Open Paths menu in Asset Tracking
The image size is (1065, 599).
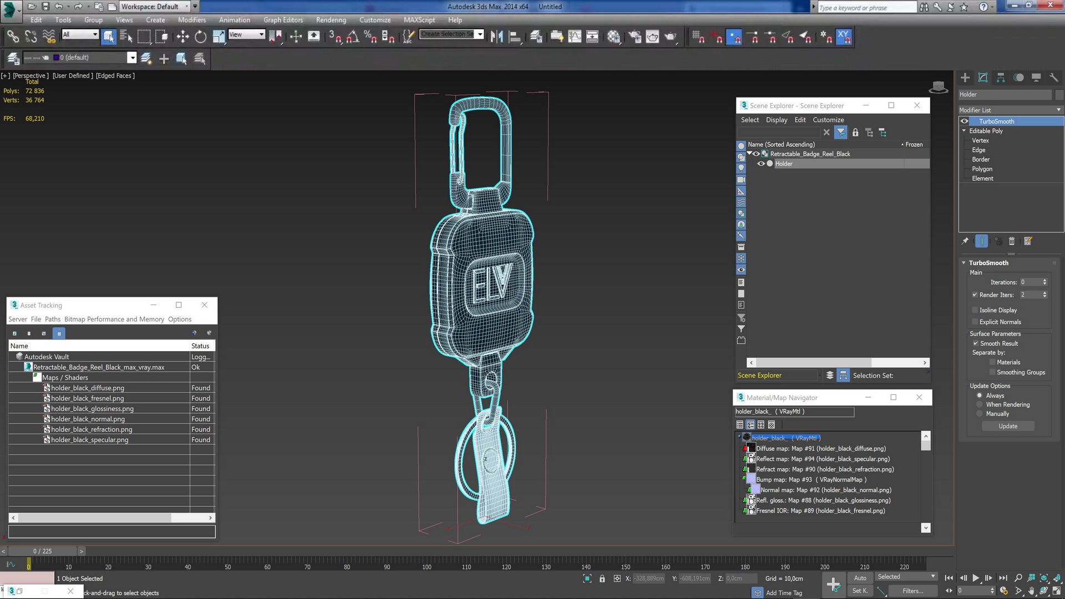[53, 319]
